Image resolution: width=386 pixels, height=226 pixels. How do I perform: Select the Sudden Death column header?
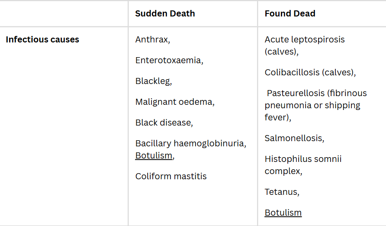(x=165, y=13)
